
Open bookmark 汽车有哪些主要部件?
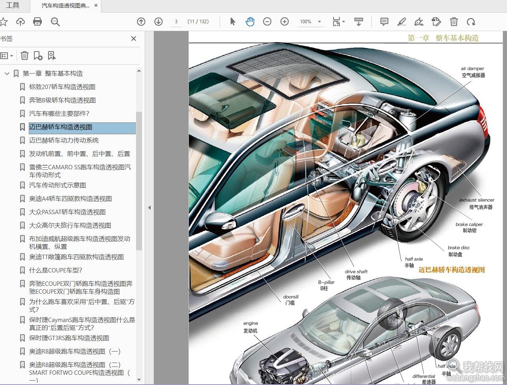pyautogui.click(x=59, y=113)
